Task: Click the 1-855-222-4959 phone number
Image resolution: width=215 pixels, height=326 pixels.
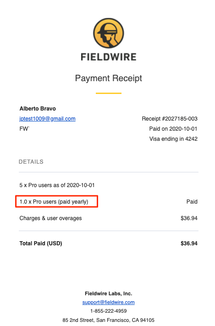Action: (108, 311)
